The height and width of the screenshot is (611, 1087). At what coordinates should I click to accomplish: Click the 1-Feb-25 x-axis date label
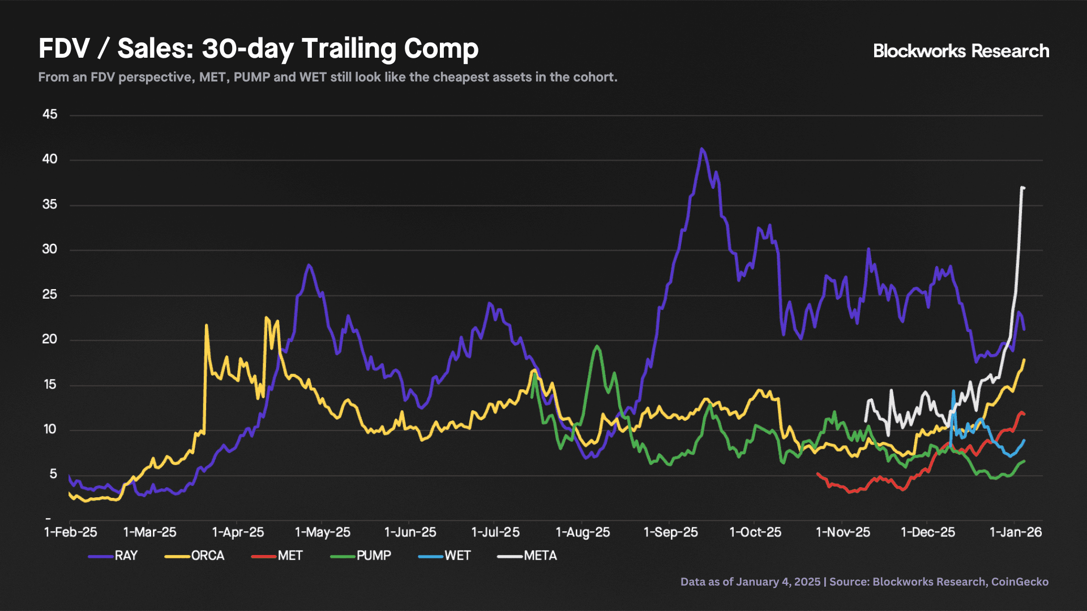[x=71, y=532]
